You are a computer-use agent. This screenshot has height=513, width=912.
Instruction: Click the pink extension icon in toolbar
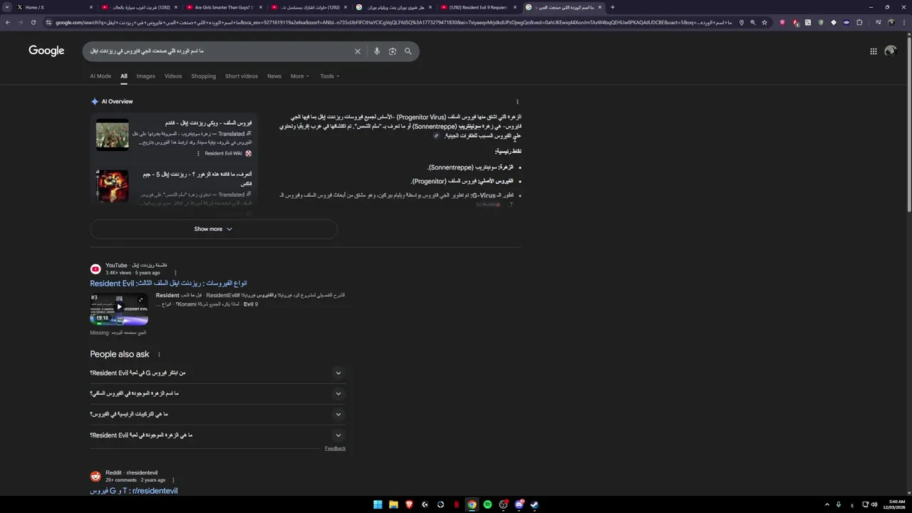pos(782,22)
